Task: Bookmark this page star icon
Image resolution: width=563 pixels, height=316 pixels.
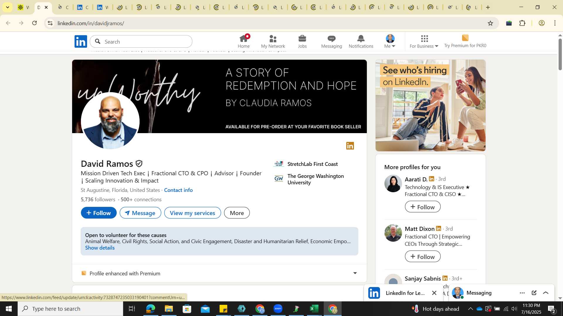Action: point(490,23)
